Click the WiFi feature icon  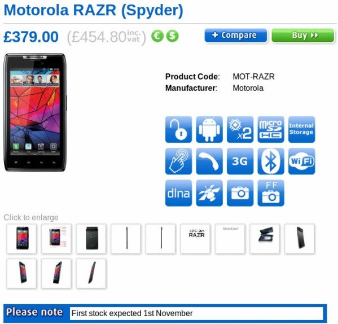[302, 161]
